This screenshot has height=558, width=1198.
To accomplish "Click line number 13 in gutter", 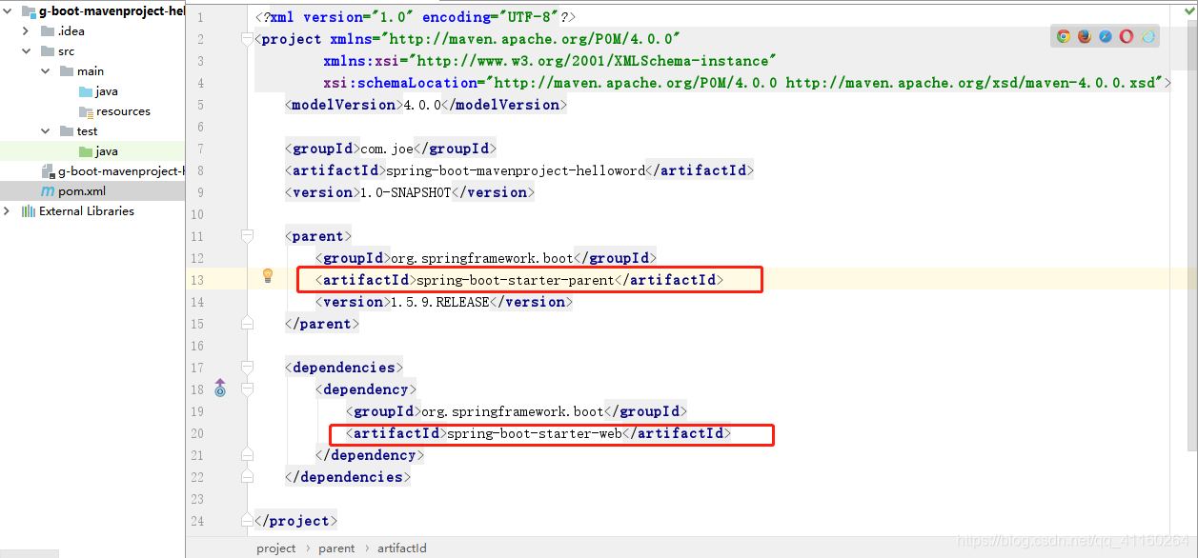I will click(196, 280).
